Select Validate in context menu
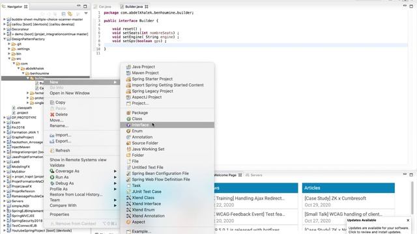Image resolution: width=417 pixels, height=234 pixels. 57,165
